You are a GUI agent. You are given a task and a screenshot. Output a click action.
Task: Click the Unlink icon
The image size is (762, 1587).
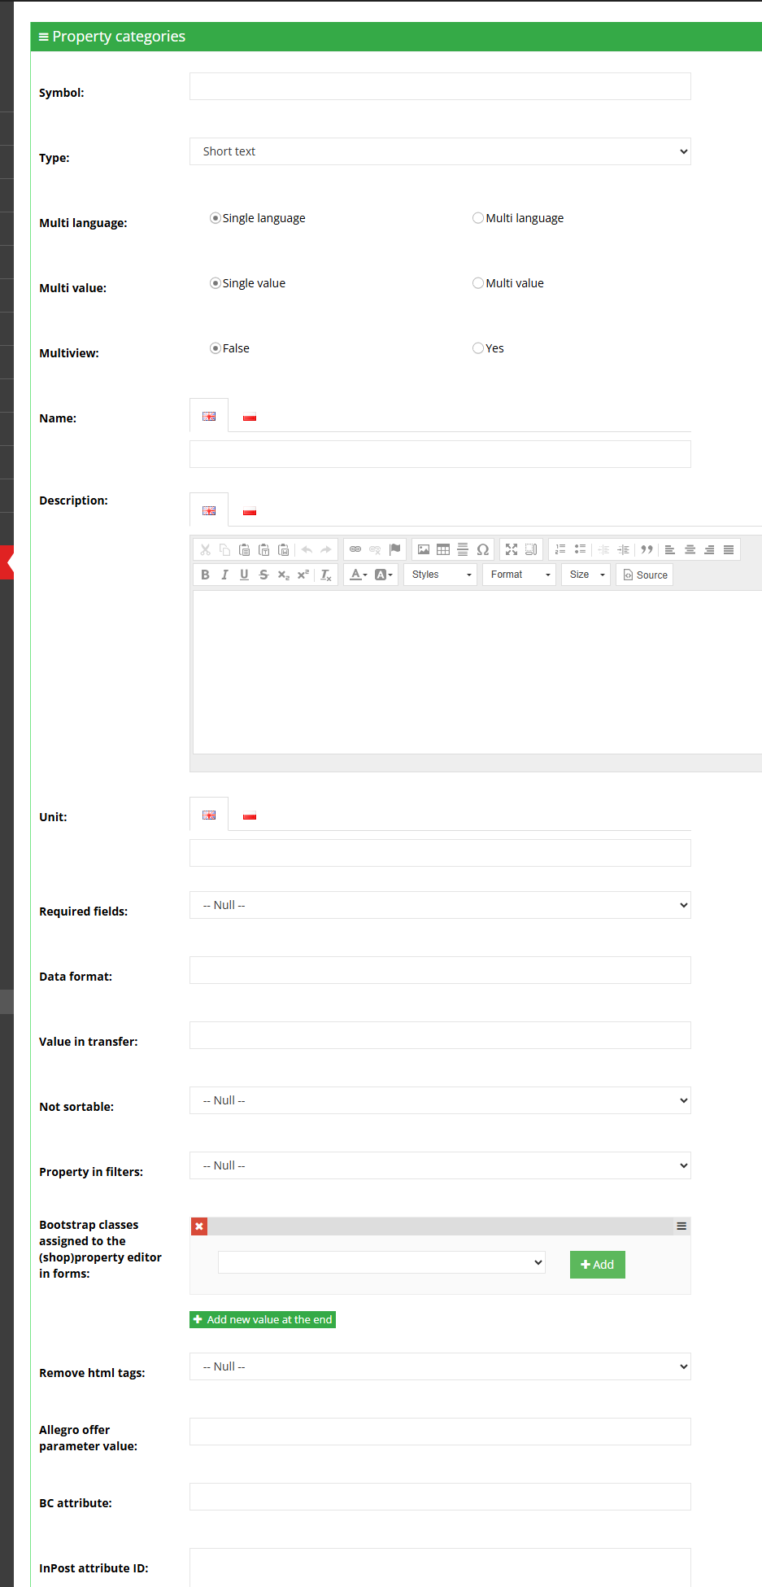375,549
